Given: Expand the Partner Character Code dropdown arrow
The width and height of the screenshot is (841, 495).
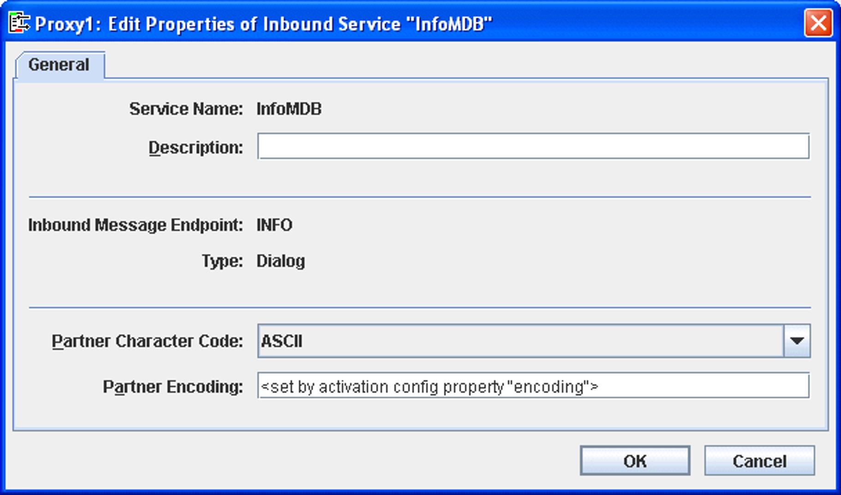Looking at the screenshot, I should [797, 341].
